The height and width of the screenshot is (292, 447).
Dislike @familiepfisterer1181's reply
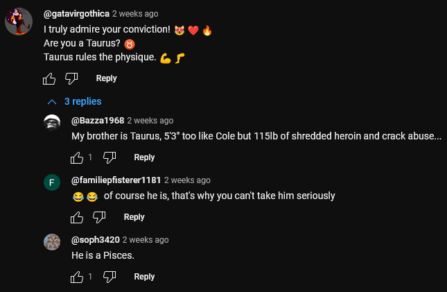click(x=100, y=217)
